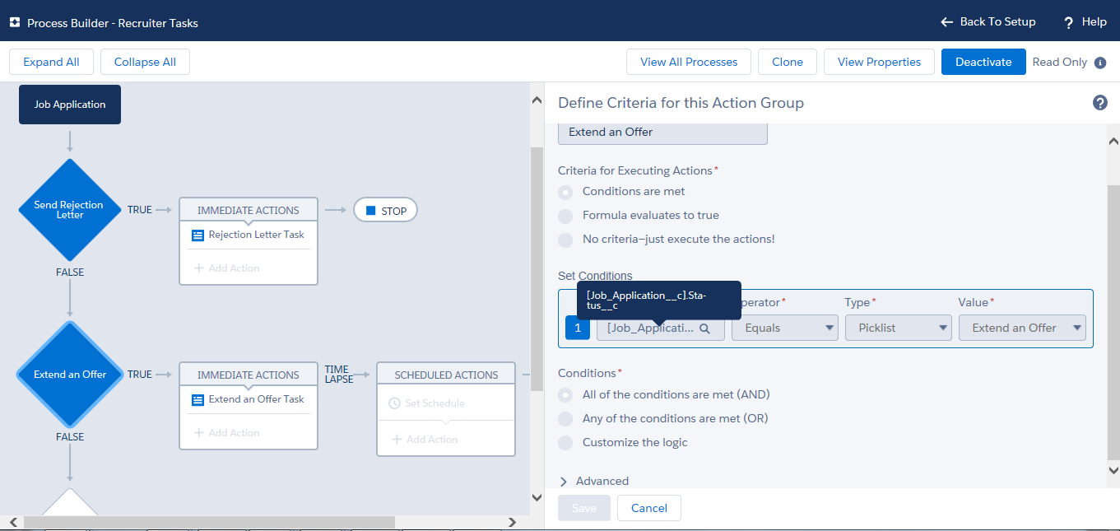
Task: Click the Help link text
Action: point(1094,22)
